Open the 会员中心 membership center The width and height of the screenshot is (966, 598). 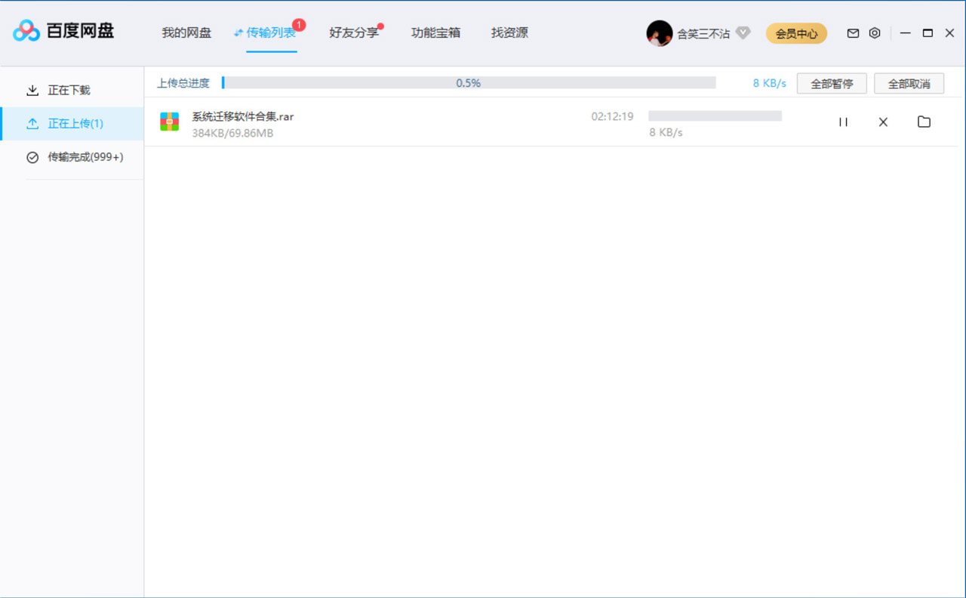[796, 33]
